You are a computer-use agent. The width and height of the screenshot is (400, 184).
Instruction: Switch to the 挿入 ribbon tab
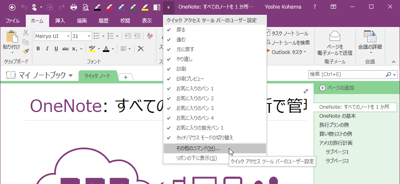pyautogui.click(x=60, y=21)
